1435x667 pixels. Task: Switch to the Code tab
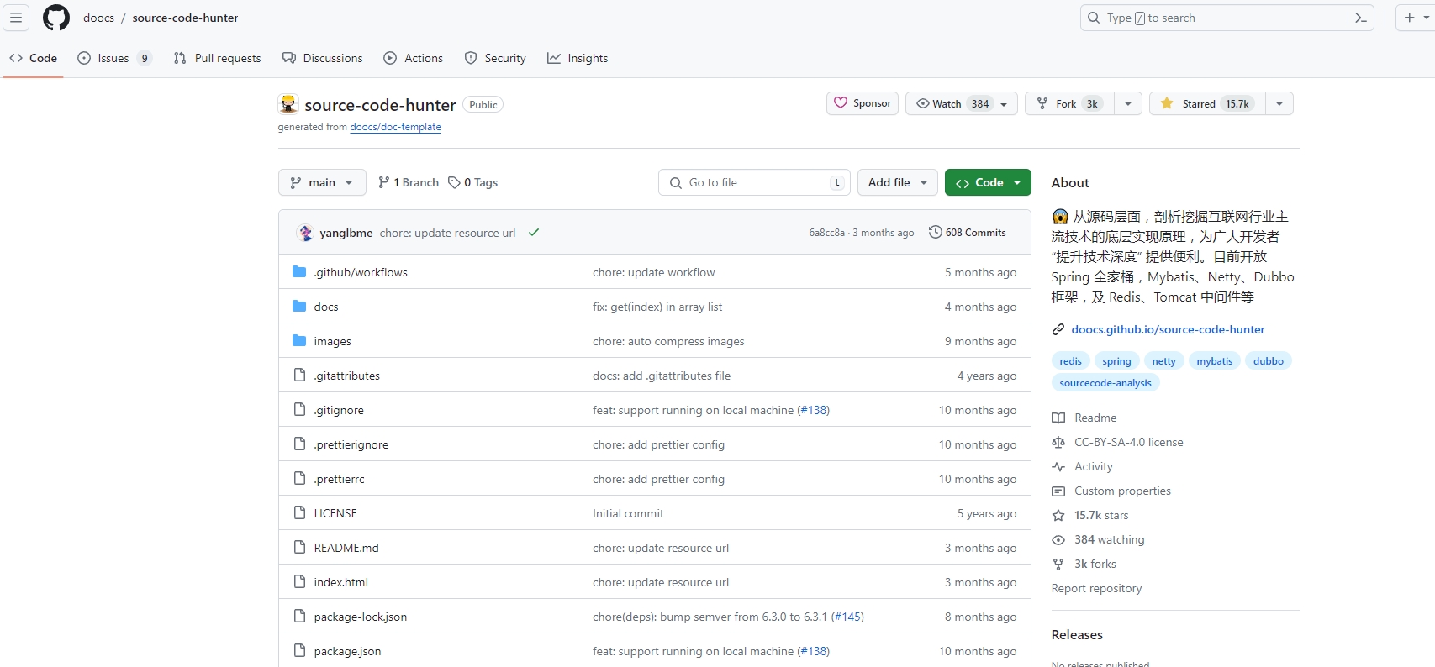34,58
